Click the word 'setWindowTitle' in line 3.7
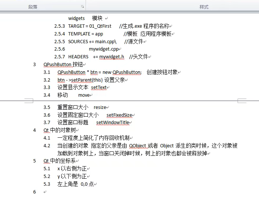This screenshot has height=216, width=259. click(113, 123)
